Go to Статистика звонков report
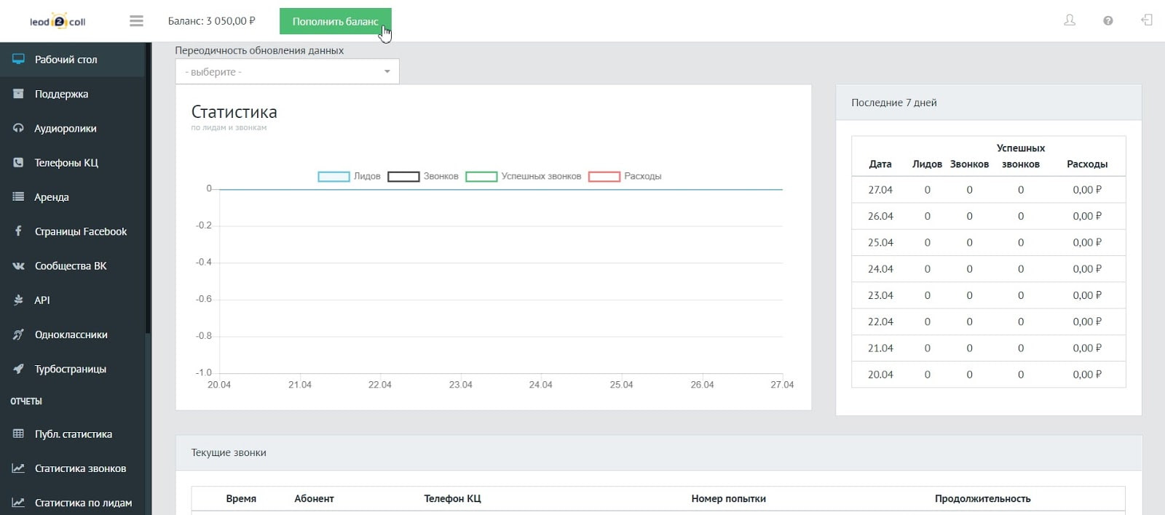 80,468
